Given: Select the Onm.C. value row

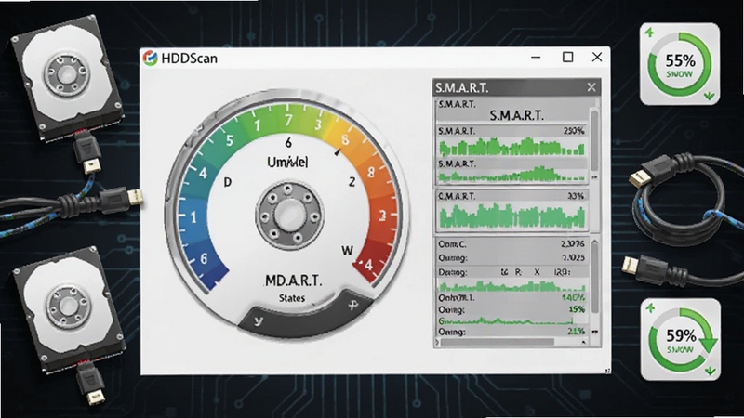Looking at the screenshot, I should click(511, 244).
